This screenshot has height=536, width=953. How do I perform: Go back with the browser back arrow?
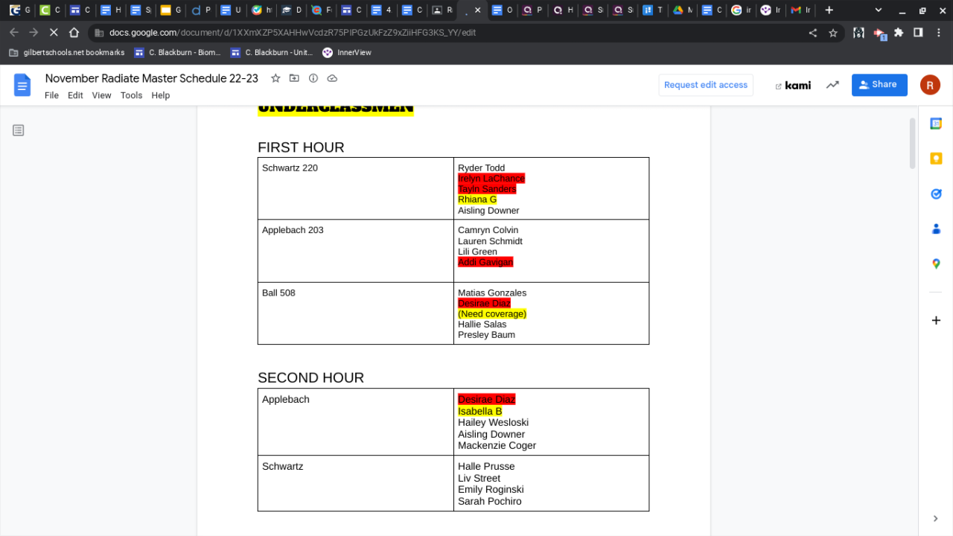tap(13, 33)
